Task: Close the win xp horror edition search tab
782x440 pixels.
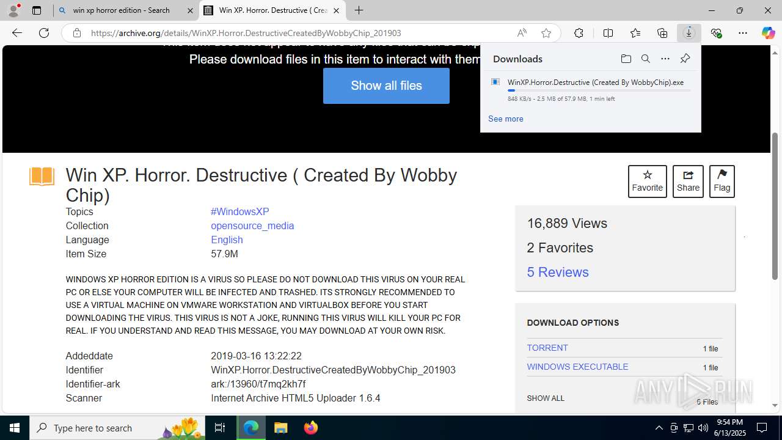Action: (190, 10)
